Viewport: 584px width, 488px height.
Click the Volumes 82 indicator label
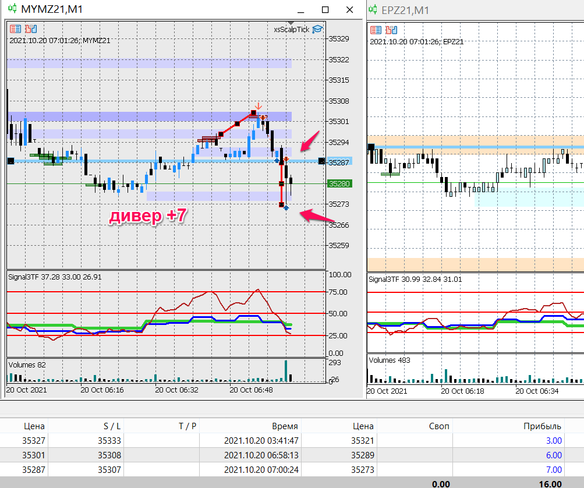point(27,365)
